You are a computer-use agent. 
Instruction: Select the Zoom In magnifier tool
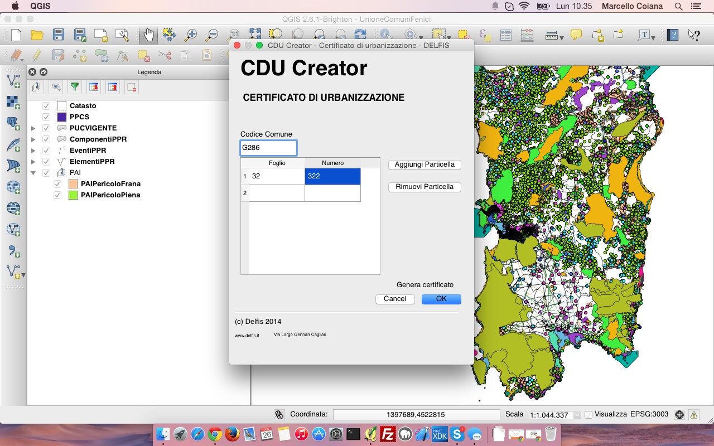pos(191,35)
